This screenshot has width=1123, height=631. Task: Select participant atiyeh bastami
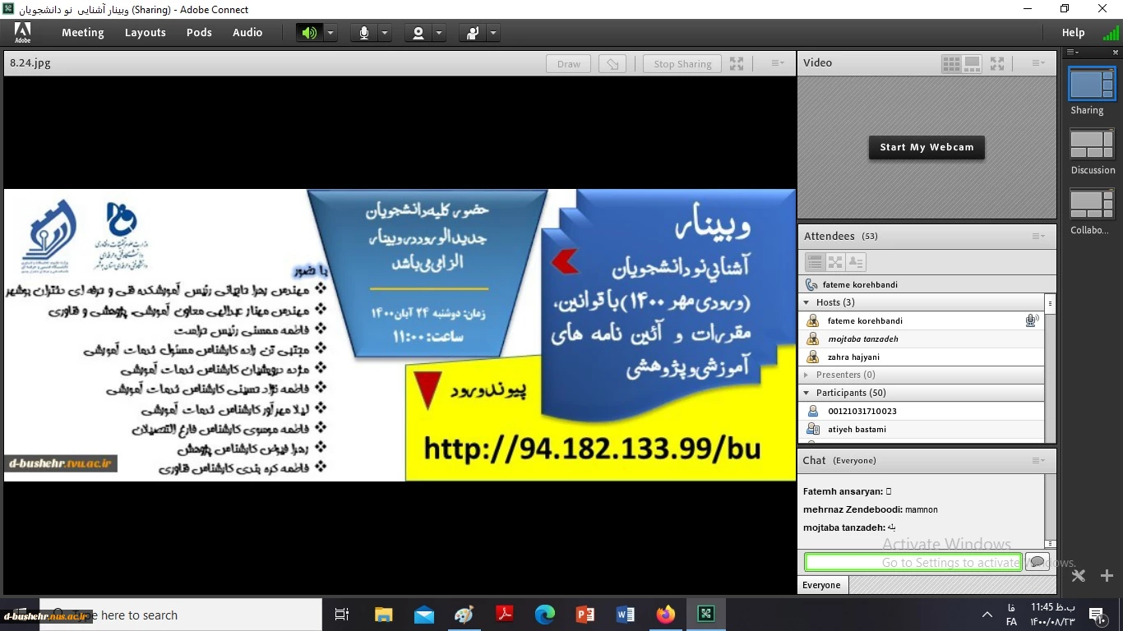click(x=922, y=429)
